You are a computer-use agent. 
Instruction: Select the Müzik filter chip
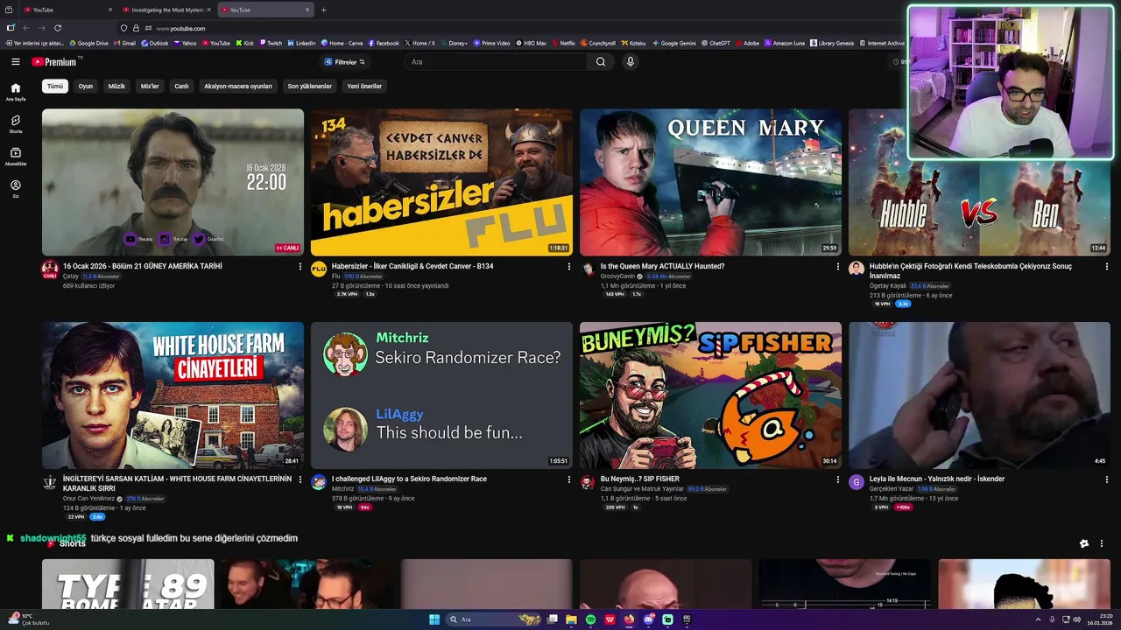pyautogui.click(x=116, y=87)
